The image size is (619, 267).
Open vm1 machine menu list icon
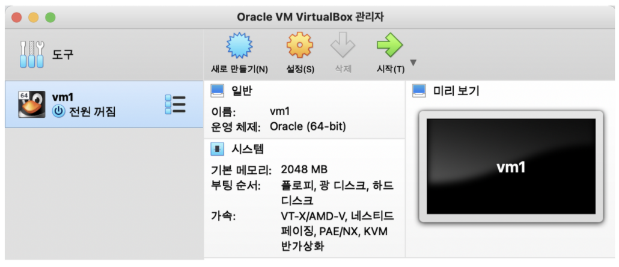[x=175, y=104]
